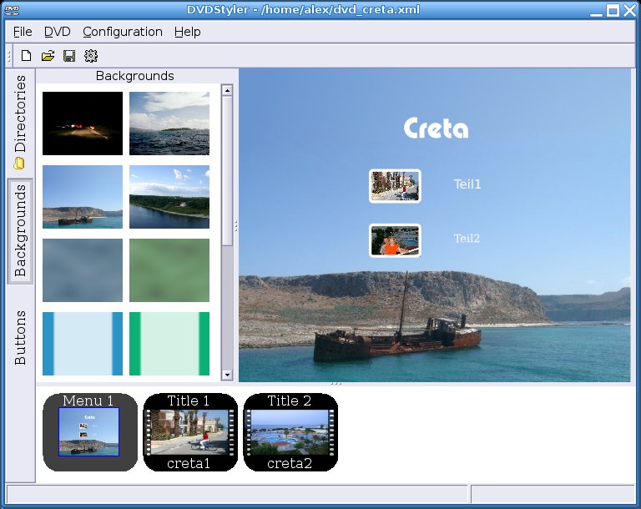641x509 pixels.
Task: Select the Teil1 menu button thumbnail
Action: pyautogui.click(x=395, y=186)
